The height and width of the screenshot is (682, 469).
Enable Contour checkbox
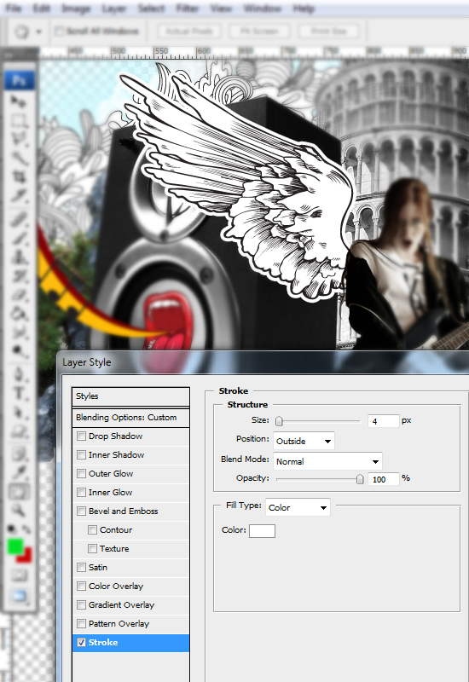tap(92, 529)
